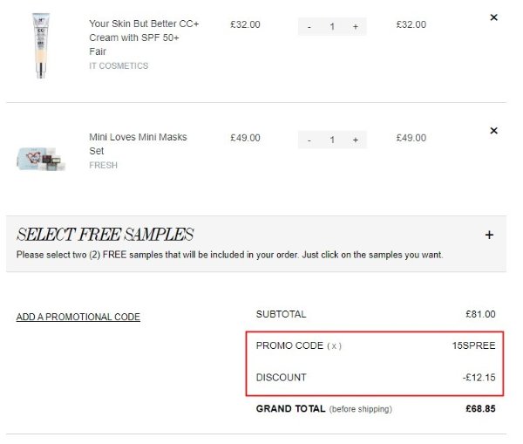Click the Select Free Samples heading
Image resolution: width=523 pixels, height=444 pixels.
pos(105,235)
